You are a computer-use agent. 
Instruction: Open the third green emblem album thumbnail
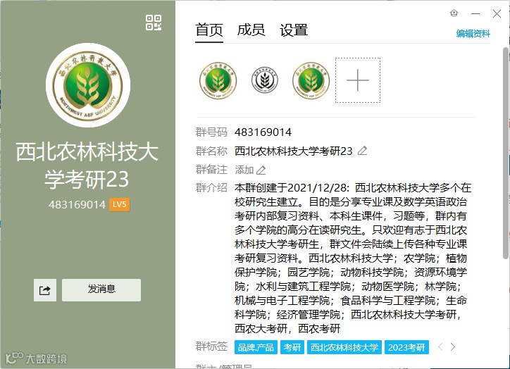[x=311, y=80]
